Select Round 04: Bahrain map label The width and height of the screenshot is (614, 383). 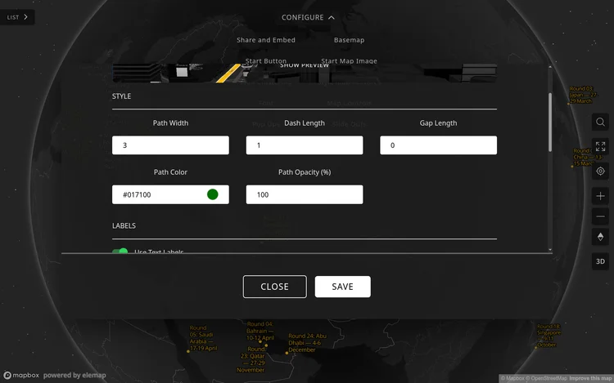coord(260,331)
